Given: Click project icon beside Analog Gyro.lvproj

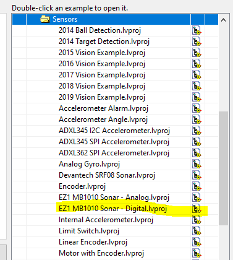Looking at the screenshot, I should (x=197, y=164).
